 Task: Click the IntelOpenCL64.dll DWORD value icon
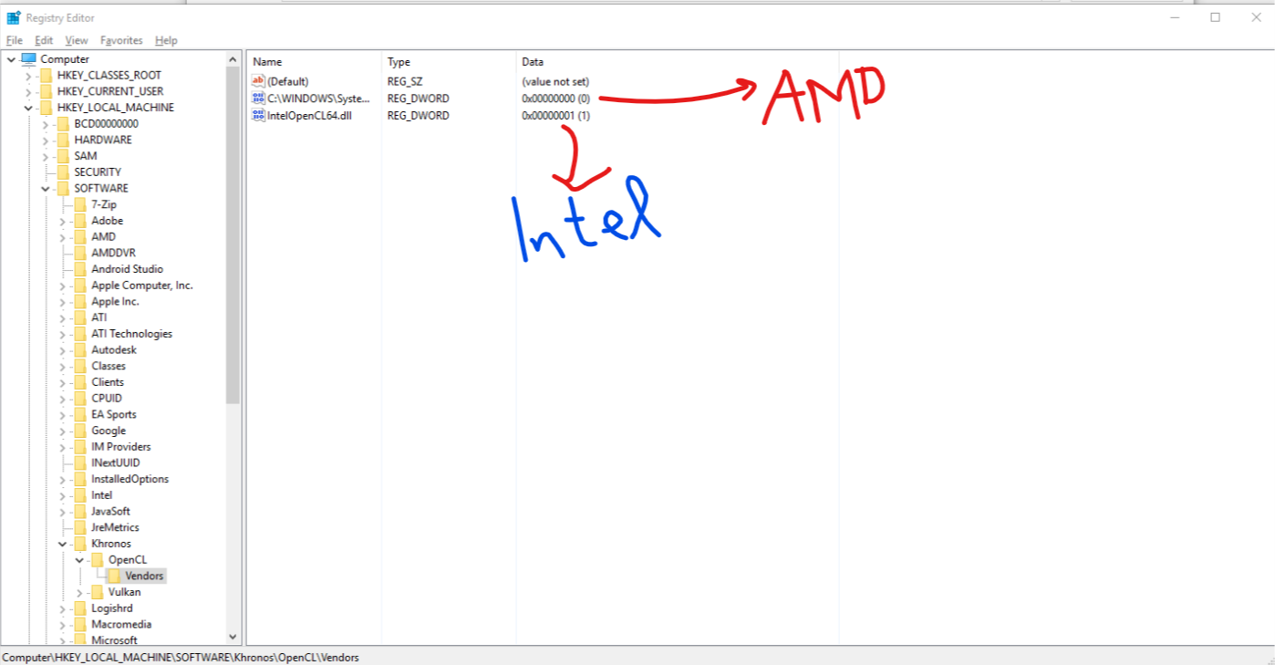258,115
